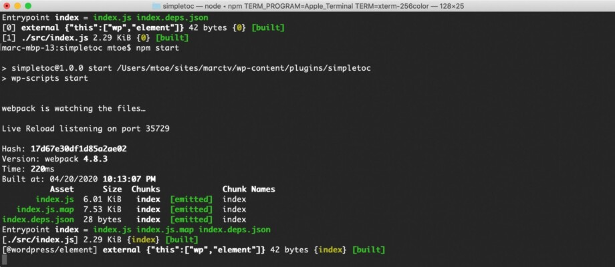The image size is (615, 267).
Task: Click the '[0] external' line near top
Action: tap(143, 28)
